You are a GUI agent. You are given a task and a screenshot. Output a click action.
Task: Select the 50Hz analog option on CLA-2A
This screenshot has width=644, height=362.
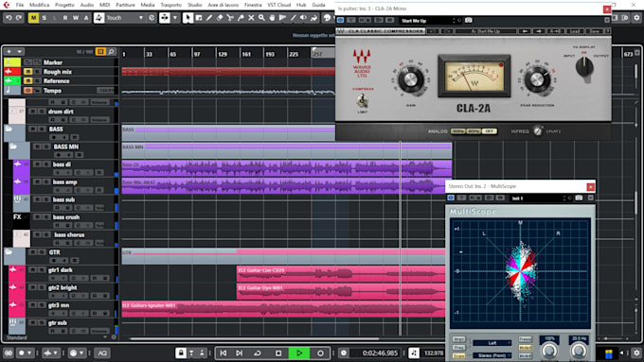click(x=458, y=131)
